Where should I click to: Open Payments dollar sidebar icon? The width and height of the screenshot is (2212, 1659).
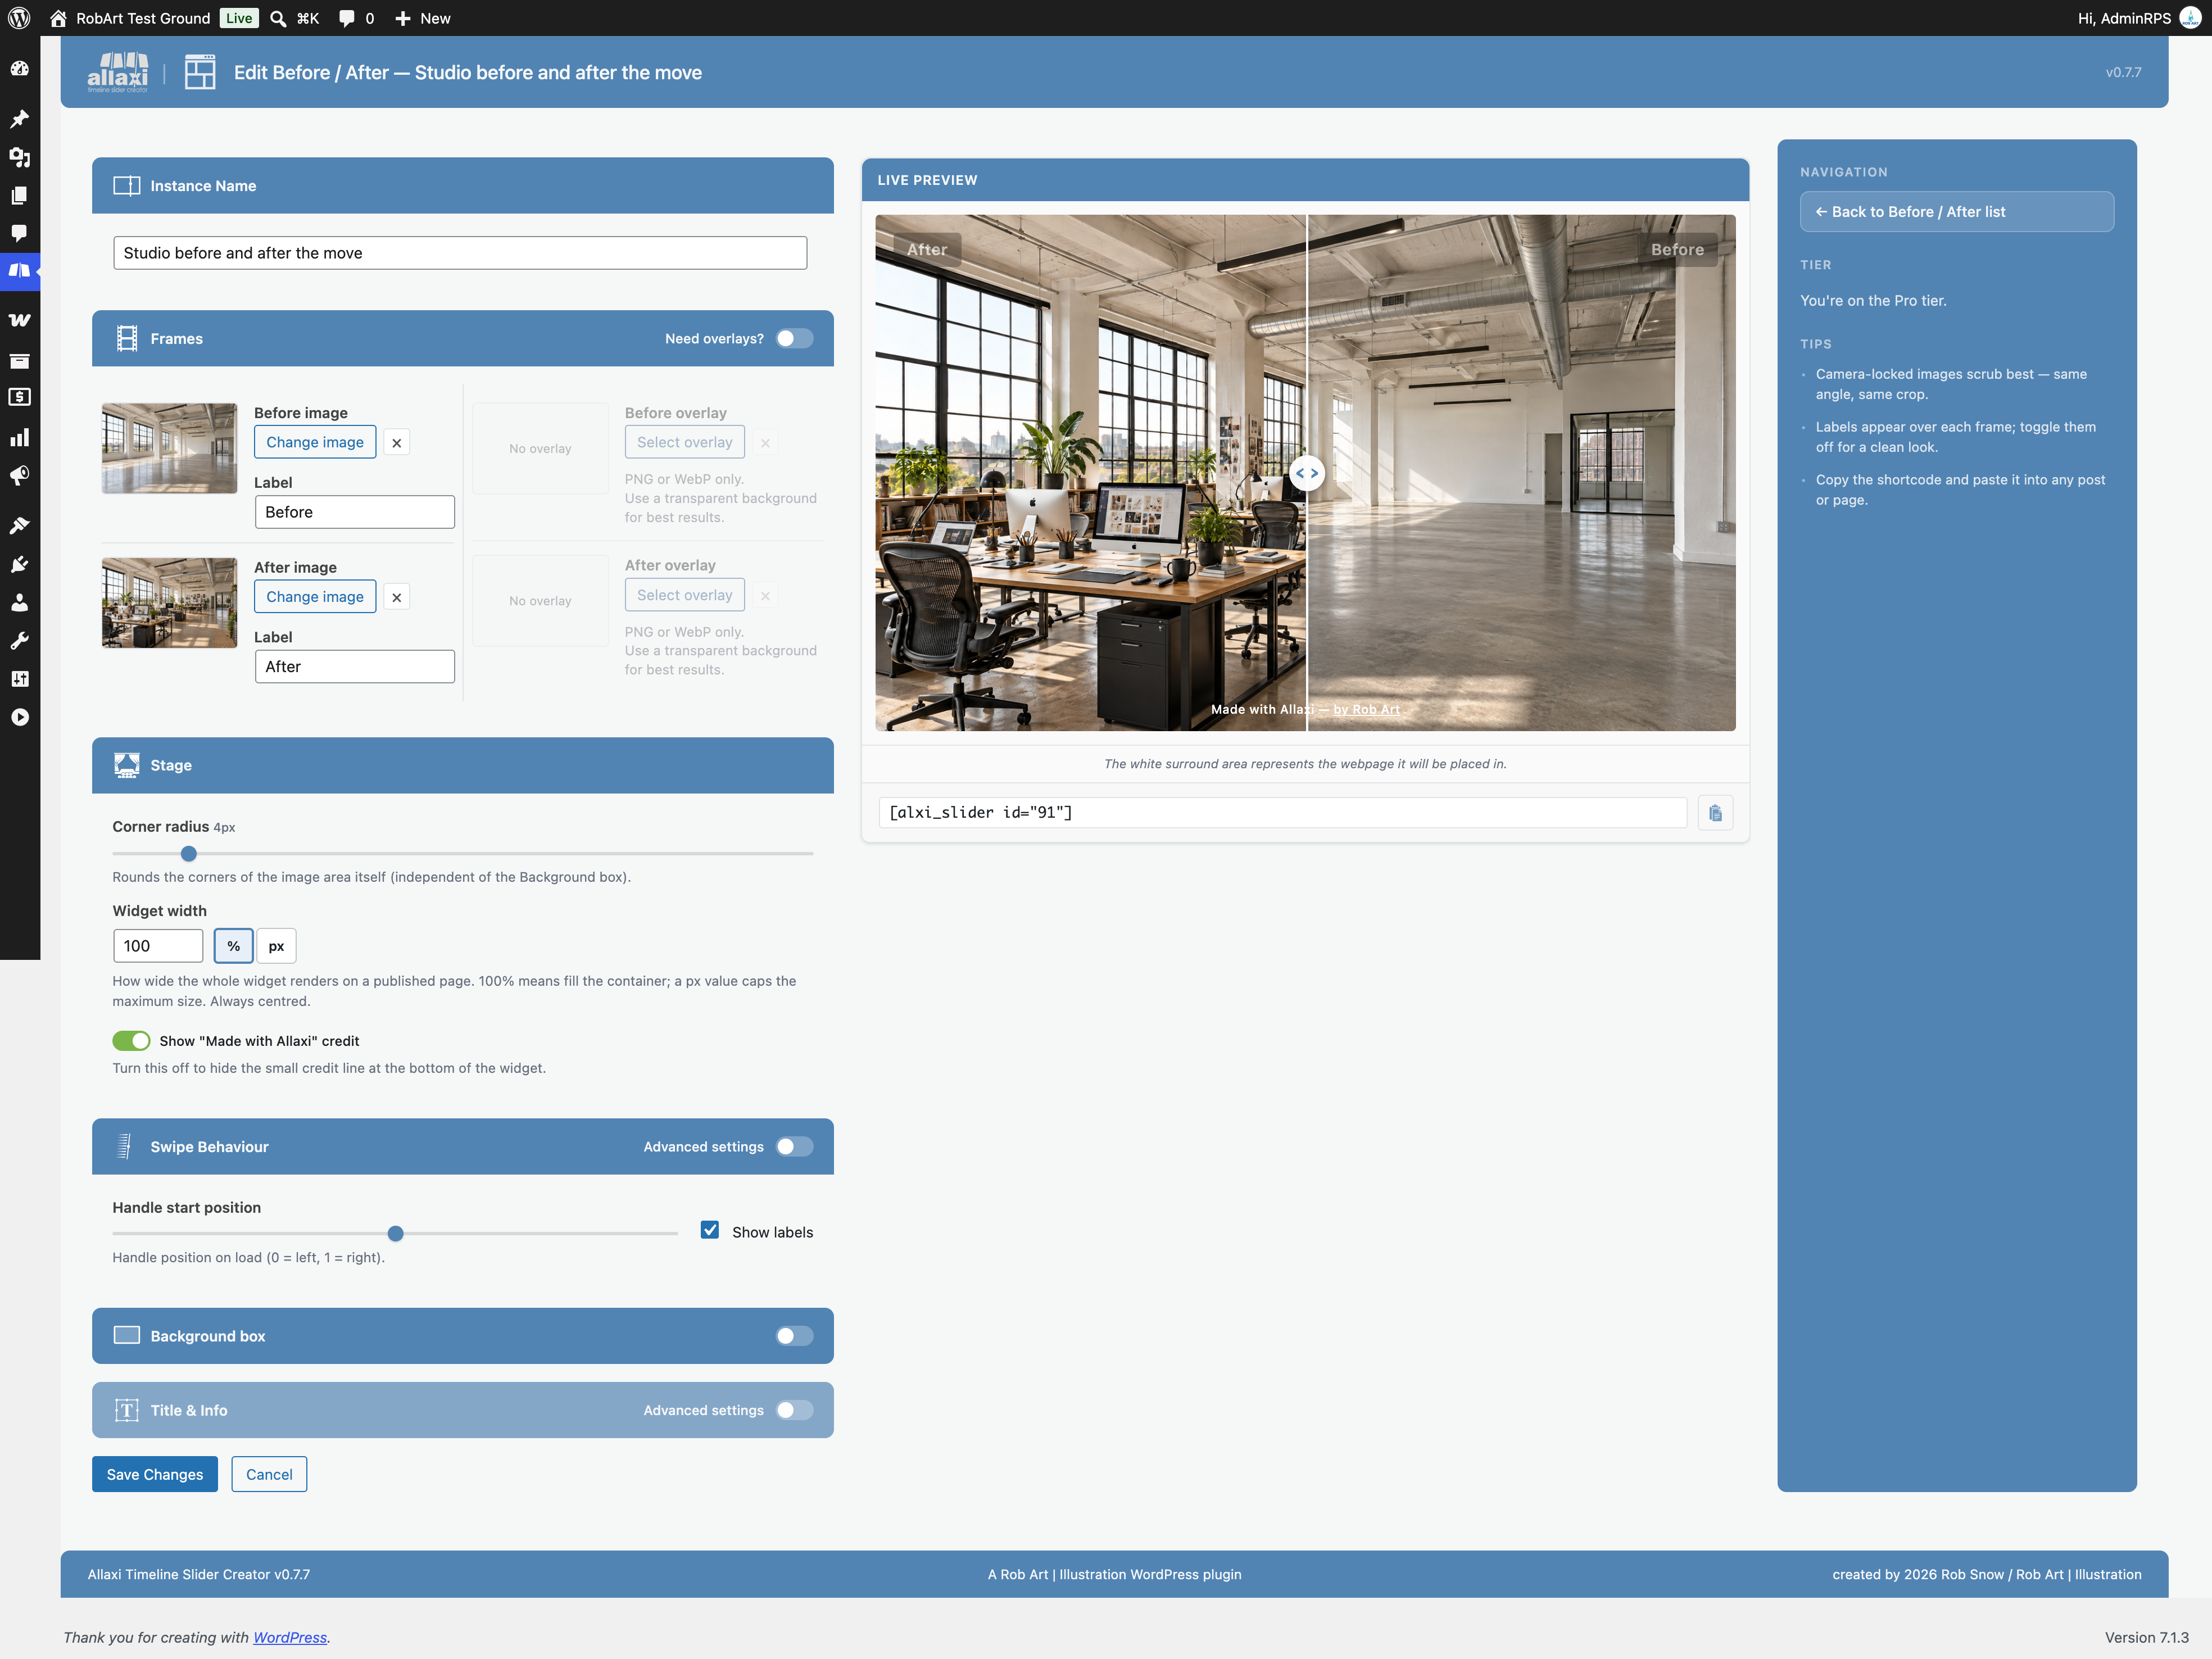[19, 397]
